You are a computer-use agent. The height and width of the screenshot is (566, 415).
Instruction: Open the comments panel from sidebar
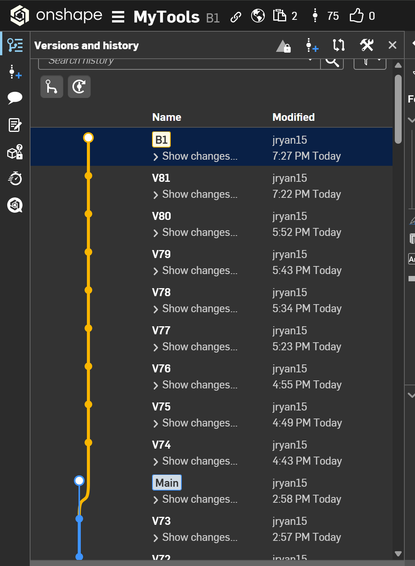coord(15,98)
